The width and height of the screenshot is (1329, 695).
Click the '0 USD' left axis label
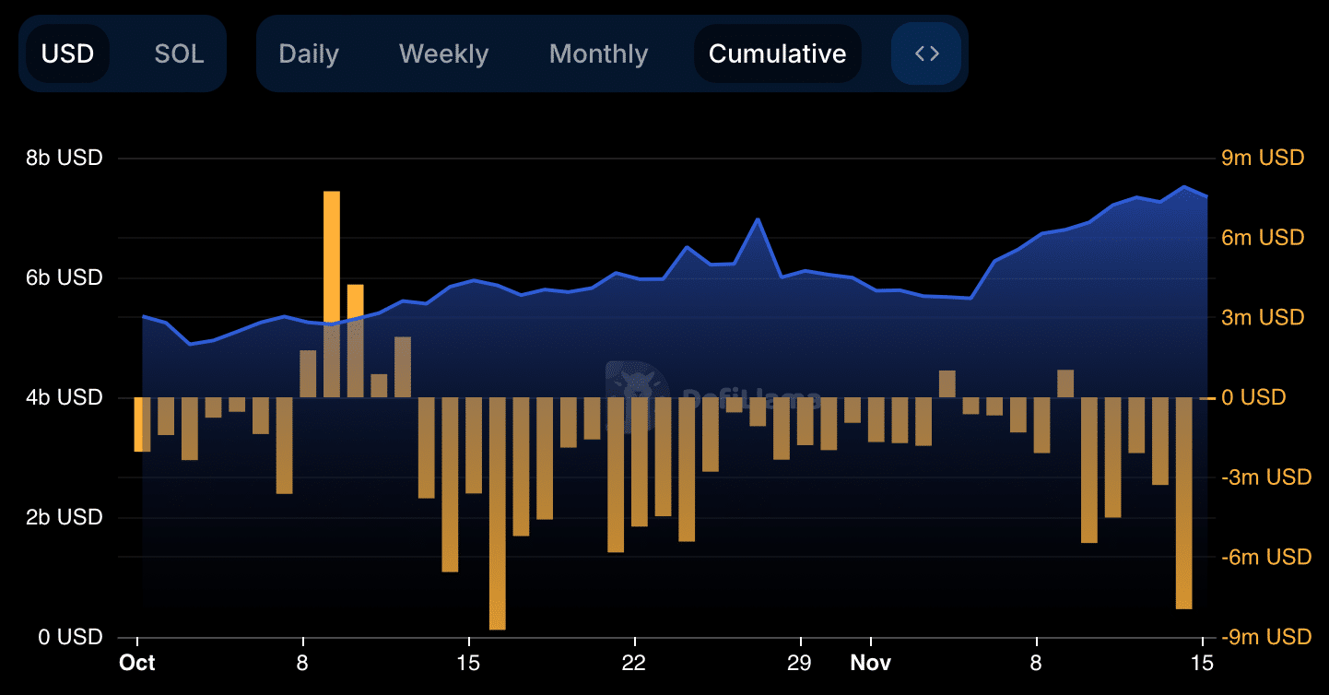(x=70, y=637)
